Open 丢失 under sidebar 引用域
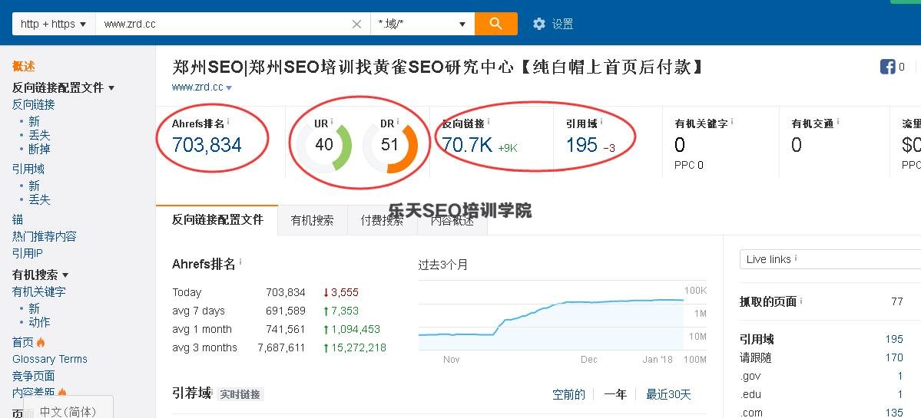The image size is (921, 418). click(39, 199)
